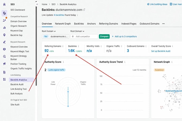Click the User manual book icon
This screenshot has width=182, height=121.
pos(171,4)
